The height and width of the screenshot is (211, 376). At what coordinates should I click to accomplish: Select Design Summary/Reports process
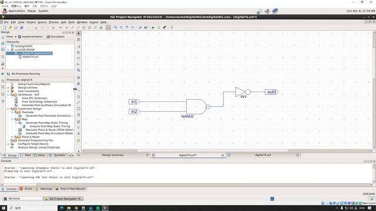click(34, 84)
